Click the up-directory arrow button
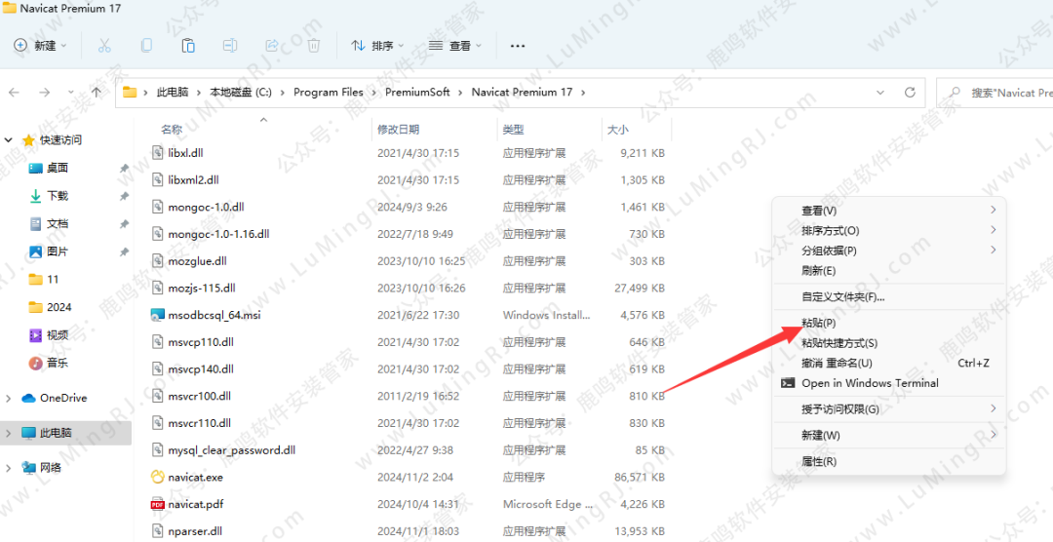Image resolution: width=1053 pixels, height=542 pixels. [97, 93]
